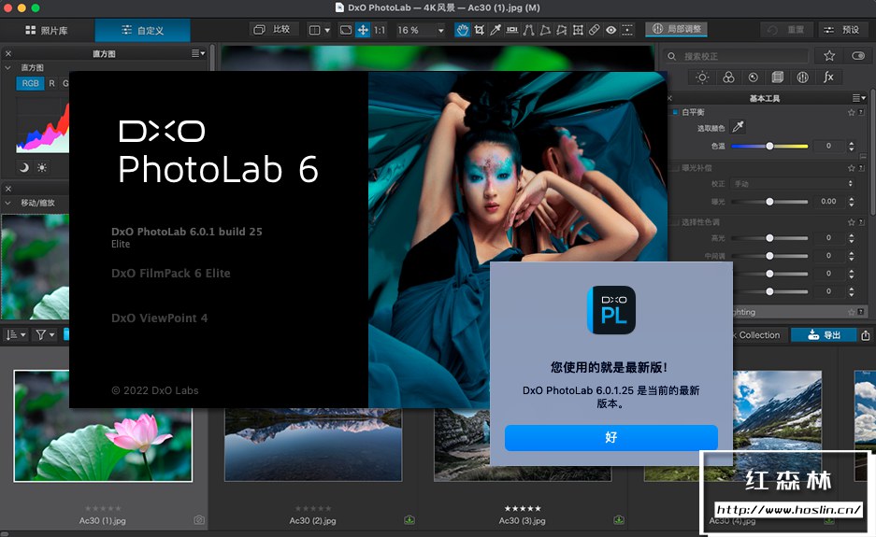Image resolution: width=876 pixels, height=537 pixels.
Task: Select the hand pan tool
Action: tap(462, 30)
